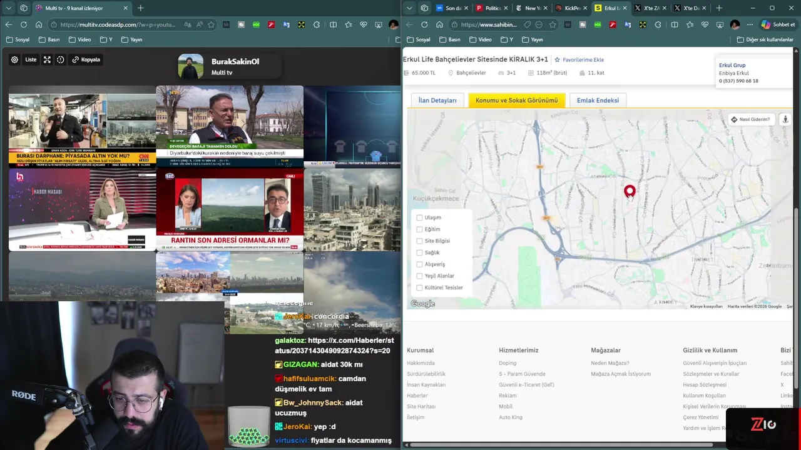Viewport: 801px width, 450px height.
Task: Open new tab in left browser window
Action: click(x=140, y=8)
